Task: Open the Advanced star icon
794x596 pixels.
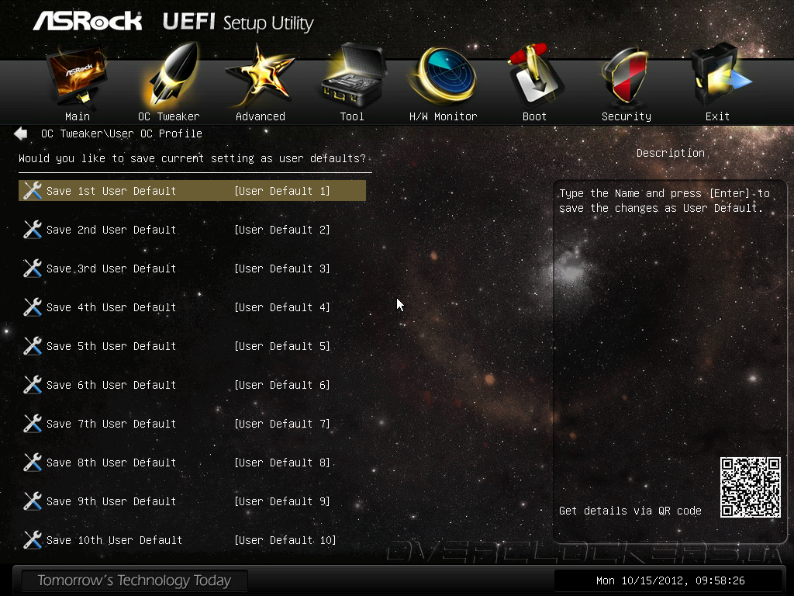Action: point(260,76)
